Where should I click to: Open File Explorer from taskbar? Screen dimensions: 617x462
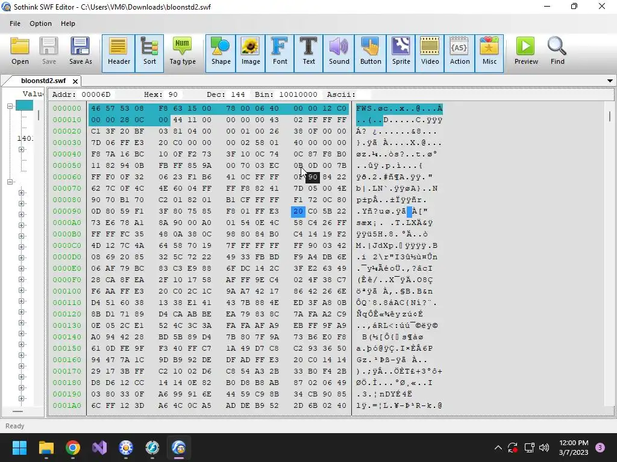[x=46, y=448]
